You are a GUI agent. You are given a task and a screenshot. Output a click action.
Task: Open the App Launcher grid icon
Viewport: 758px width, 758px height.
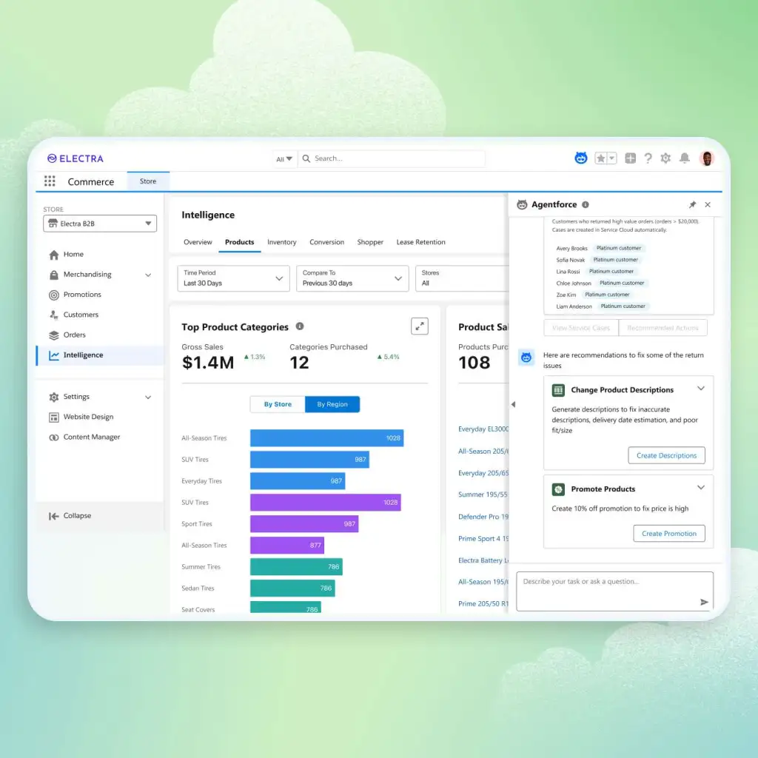coord(49,181)
